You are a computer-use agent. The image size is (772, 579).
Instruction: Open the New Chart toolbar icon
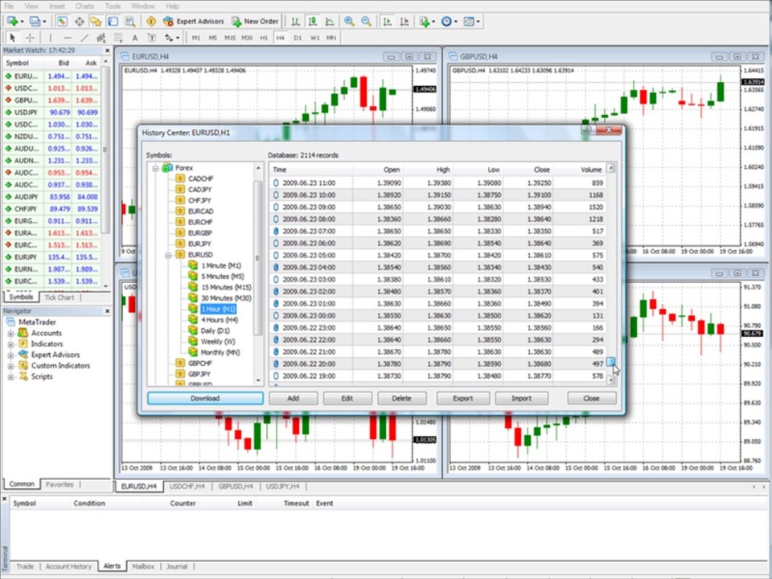[12, 21]
